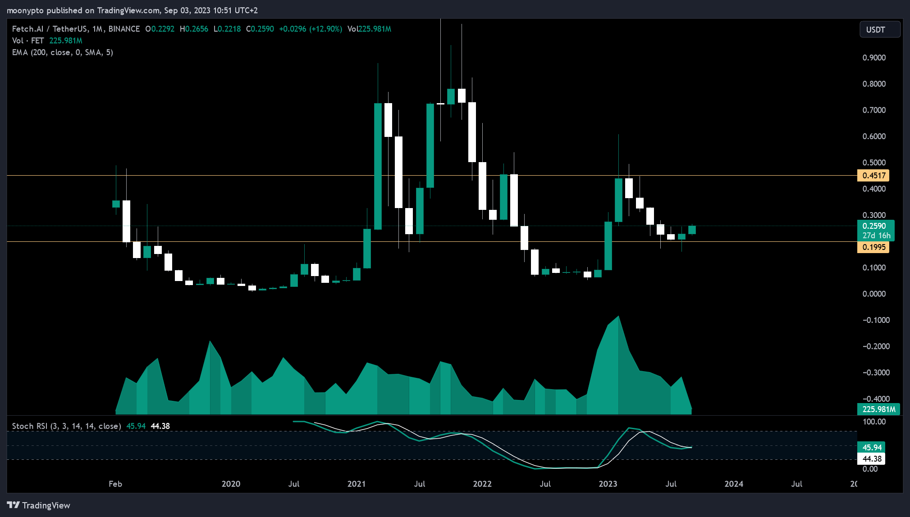Click the 2021 label on time axis

357,484
